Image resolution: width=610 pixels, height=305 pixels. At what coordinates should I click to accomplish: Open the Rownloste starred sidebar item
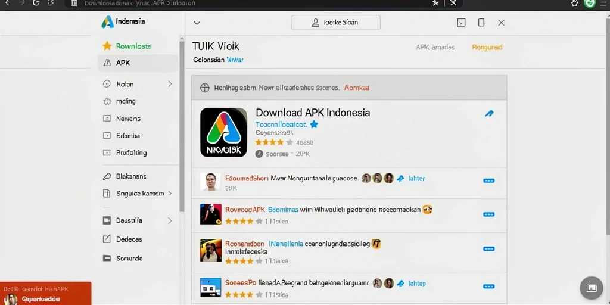pos(133,46)
